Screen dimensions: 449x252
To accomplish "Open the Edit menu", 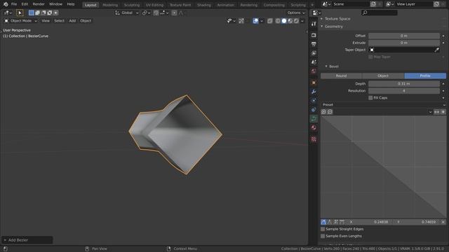I will (x=25, y=4).
